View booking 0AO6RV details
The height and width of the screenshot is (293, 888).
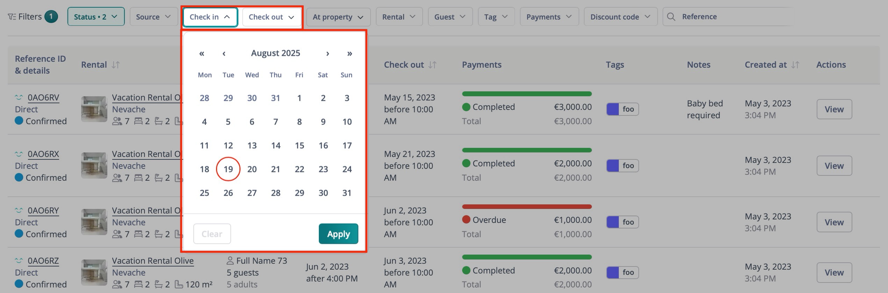pyautogui.click(x=834, y=109)
